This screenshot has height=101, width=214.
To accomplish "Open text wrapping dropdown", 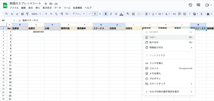I will [161, 14].
